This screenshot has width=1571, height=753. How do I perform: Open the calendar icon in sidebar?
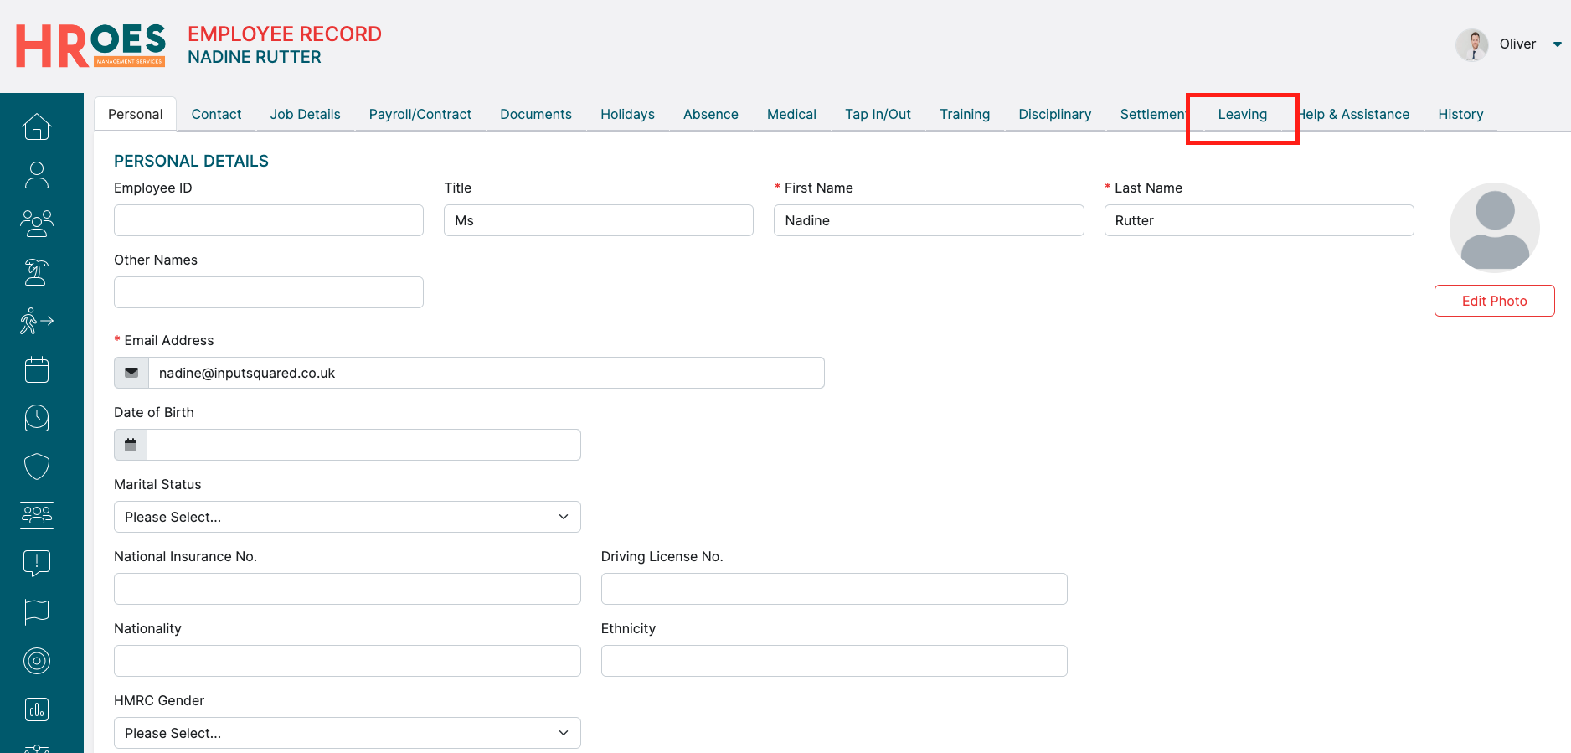(37, 369)
